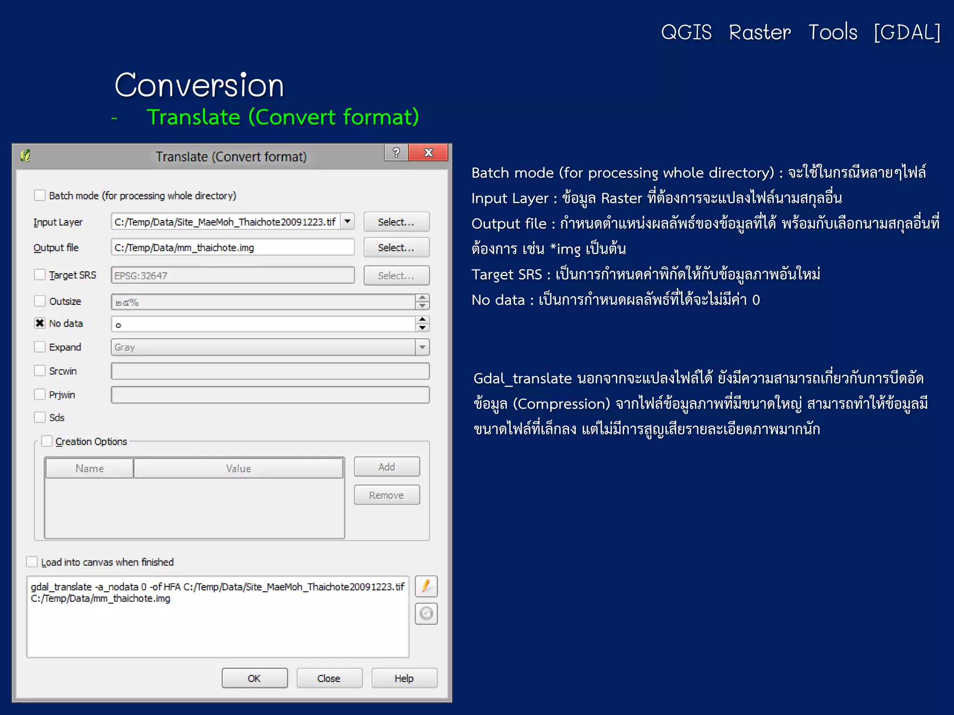Click the pencil edit command icon

(426, 586)
